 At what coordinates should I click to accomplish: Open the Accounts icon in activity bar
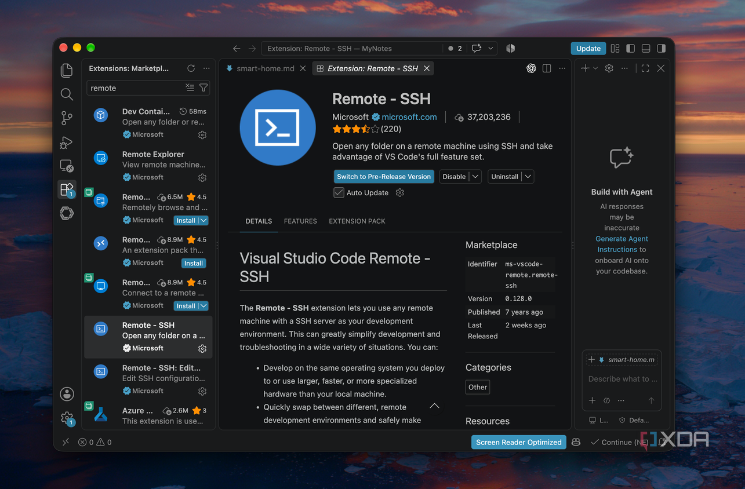[x=67, y=395]
